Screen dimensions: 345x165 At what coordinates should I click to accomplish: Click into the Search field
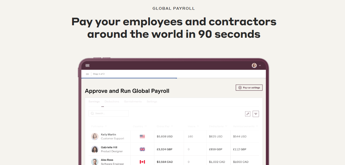(x=108, y=113)
